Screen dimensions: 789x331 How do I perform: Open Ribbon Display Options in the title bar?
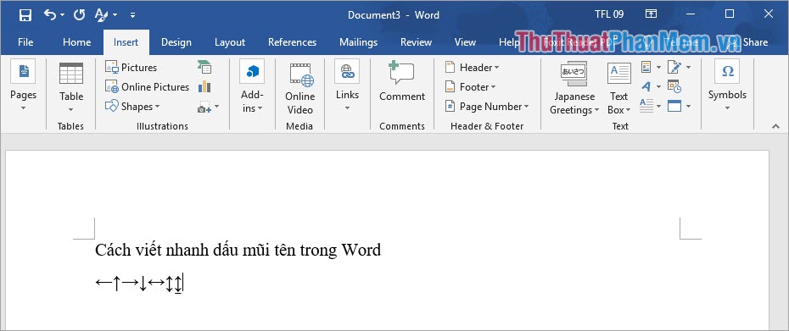(x=651, y=14)
